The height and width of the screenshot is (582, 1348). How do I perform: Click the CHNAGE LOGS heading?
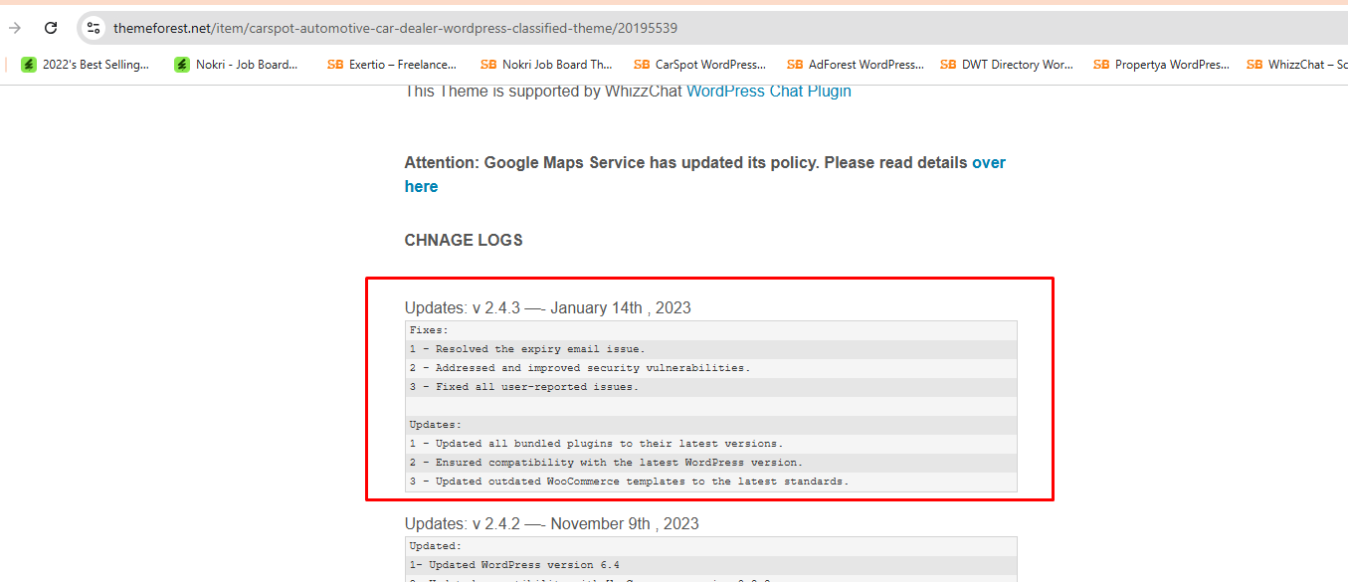pyautogui.click(x=464, y=240)
